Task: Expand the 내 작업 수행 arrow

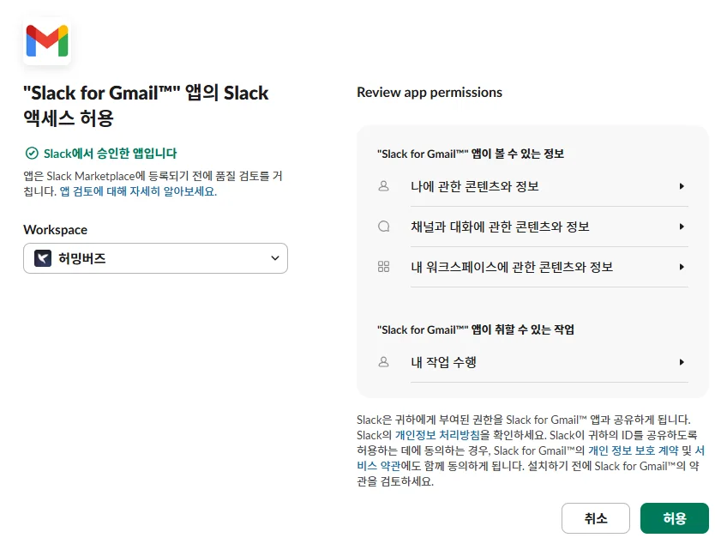Action: click(x=682, y=362)
